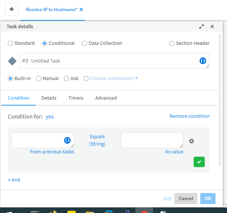This screenshot has width=227, height=213.
Task: Confirm the condition with green checkmark
Action: [x=199, y=162]
